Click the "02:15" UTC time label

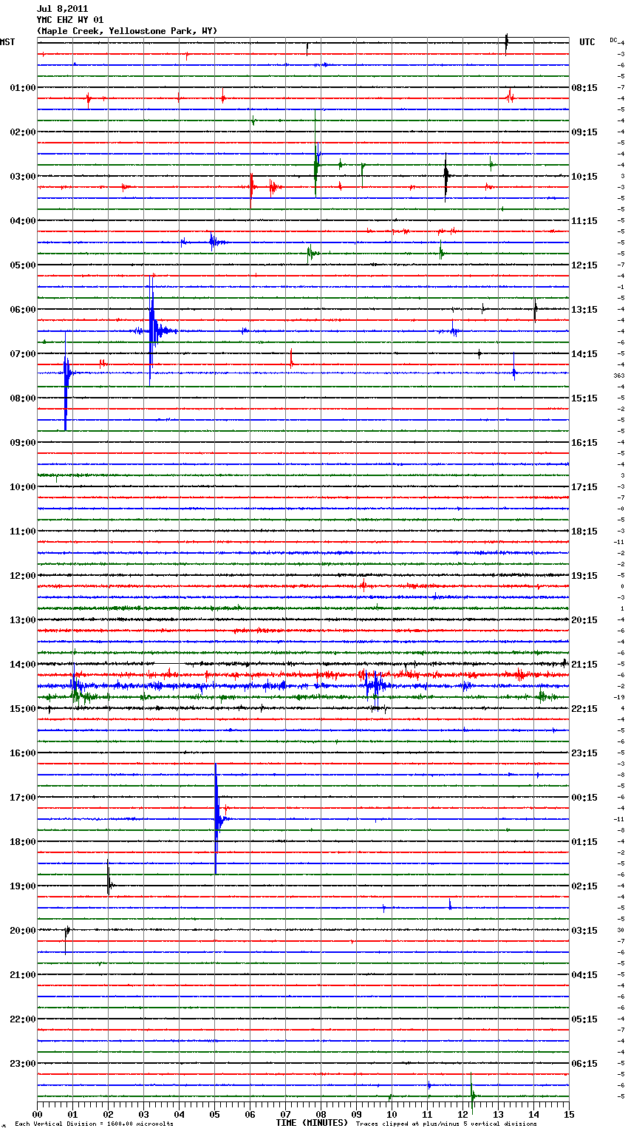point(584,886)
